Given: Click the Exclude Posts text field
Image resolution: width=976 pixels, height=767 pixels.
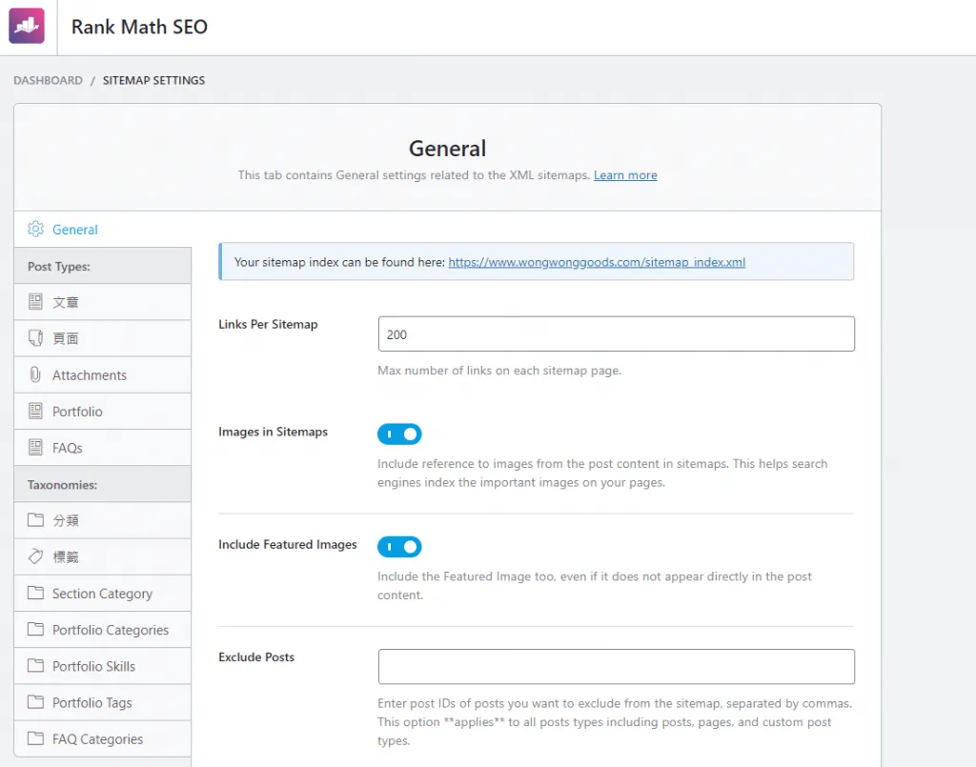Looking at the screenshot, I should click(x=616, y=667).
